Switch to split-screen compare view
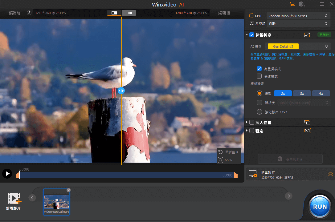This screenshot has width=335, height=222. pos(114,13)
